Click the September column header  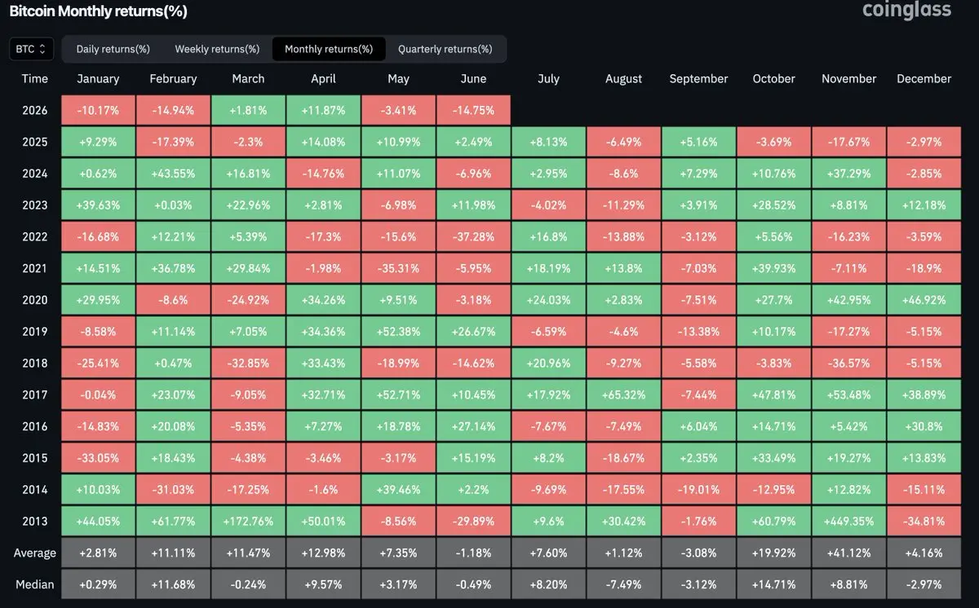coord(698,79)
